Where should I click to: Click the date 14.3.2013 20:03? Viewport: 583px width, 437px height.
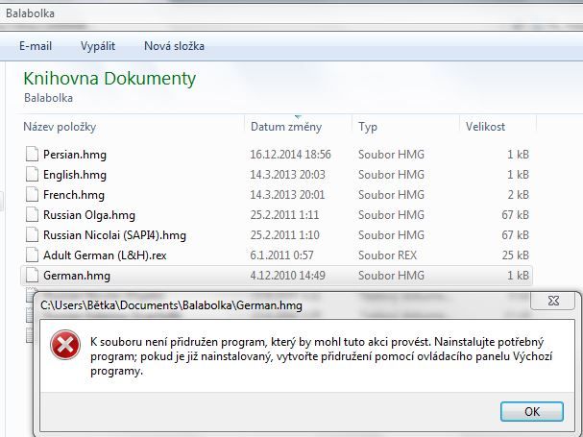click(x=287, y=175)
